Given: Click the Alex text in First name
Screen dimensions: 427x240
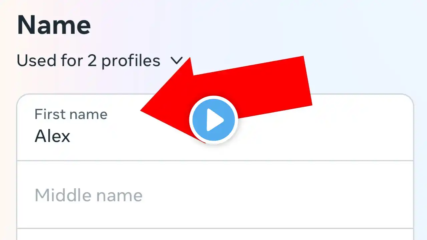Looking at the screenshot, I should pos(52,136).
